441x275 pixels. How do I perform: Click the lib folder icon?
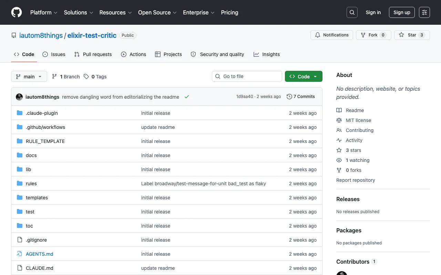tap(20, 169)
